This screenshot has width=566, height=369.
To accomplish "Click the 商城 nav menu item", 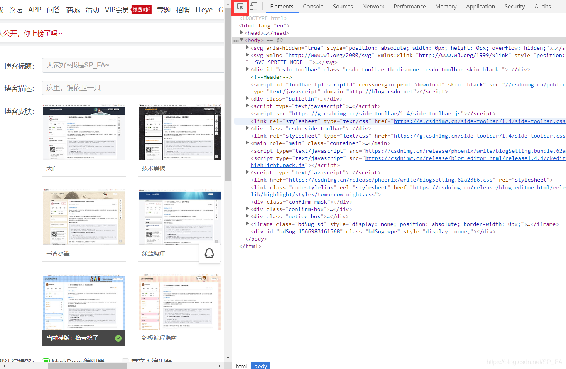I will tap(73, 10).
